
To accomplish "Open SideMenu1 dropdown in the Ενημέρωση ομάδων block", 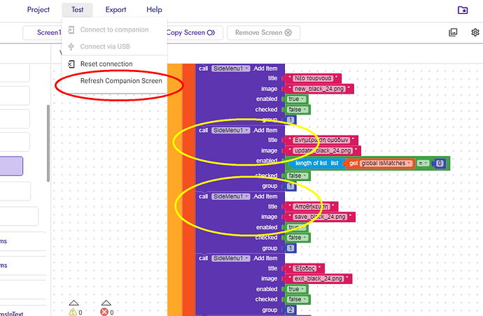I will [x=231, y=131].
